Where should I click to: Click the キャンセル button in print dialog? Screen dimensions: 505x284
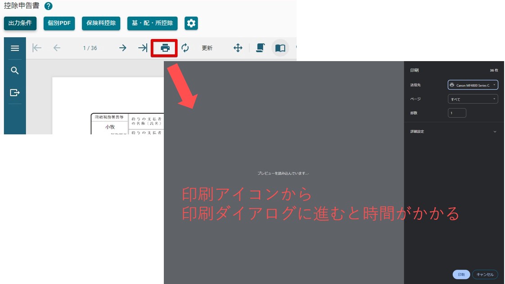pos(485,275)
